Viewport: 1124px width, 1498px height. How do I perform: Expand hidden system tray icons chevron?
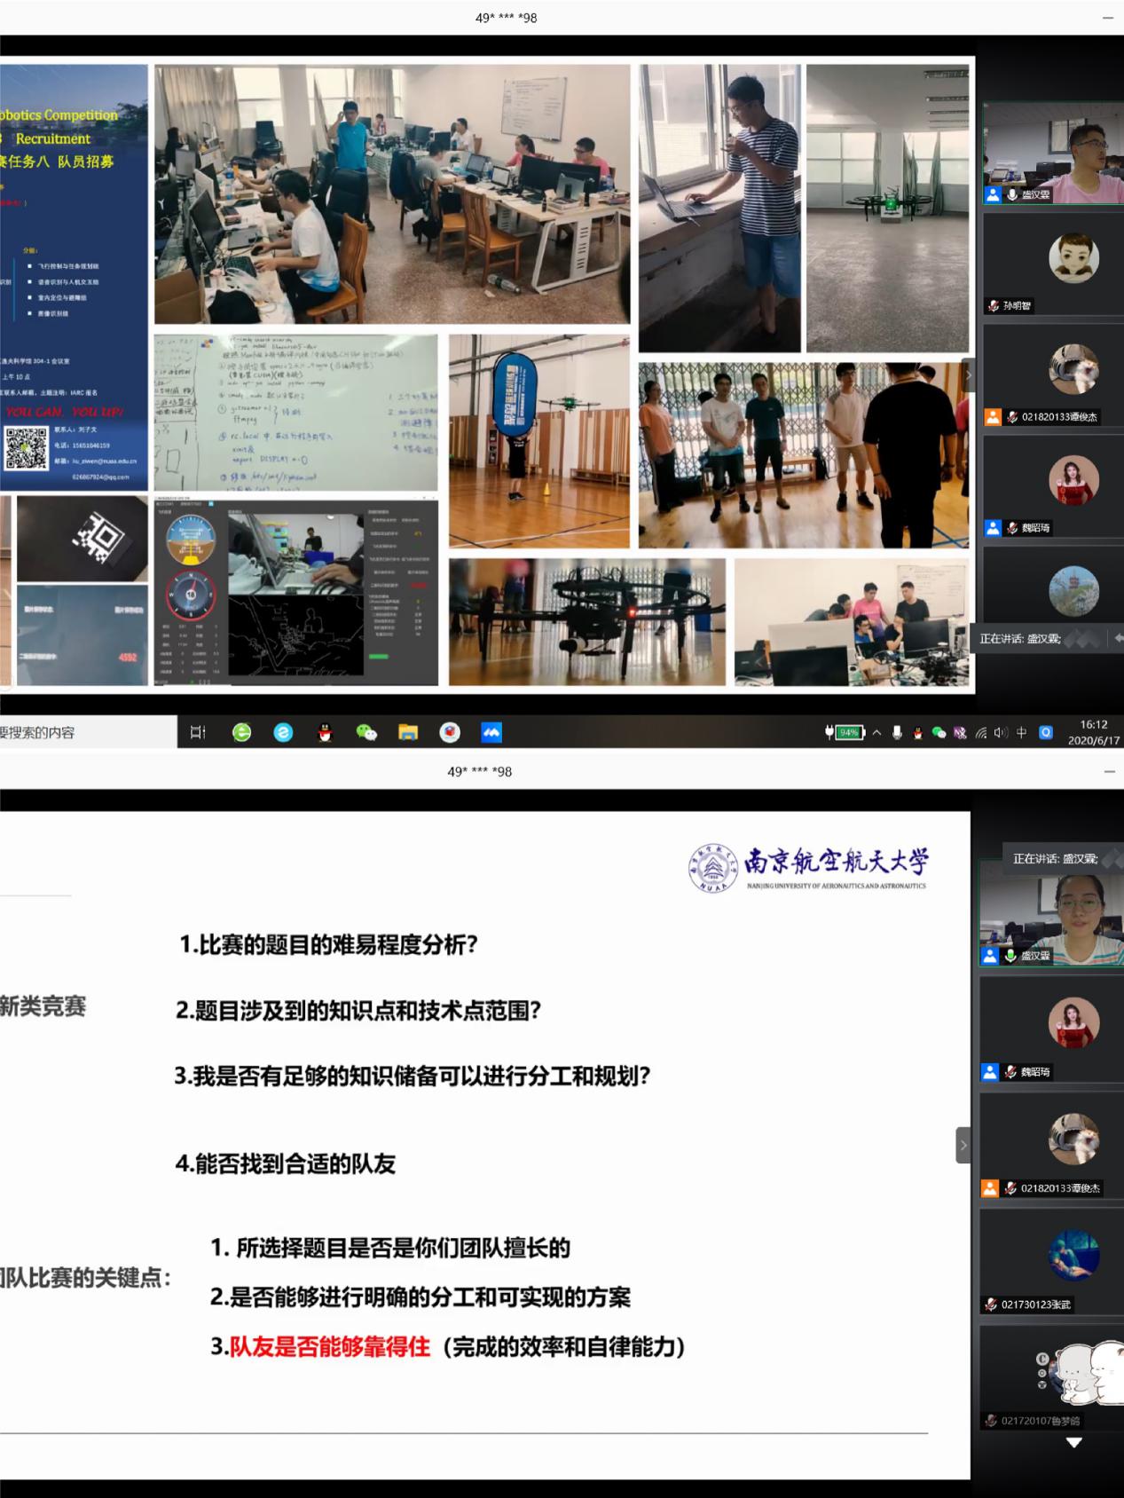coord(876,733)
